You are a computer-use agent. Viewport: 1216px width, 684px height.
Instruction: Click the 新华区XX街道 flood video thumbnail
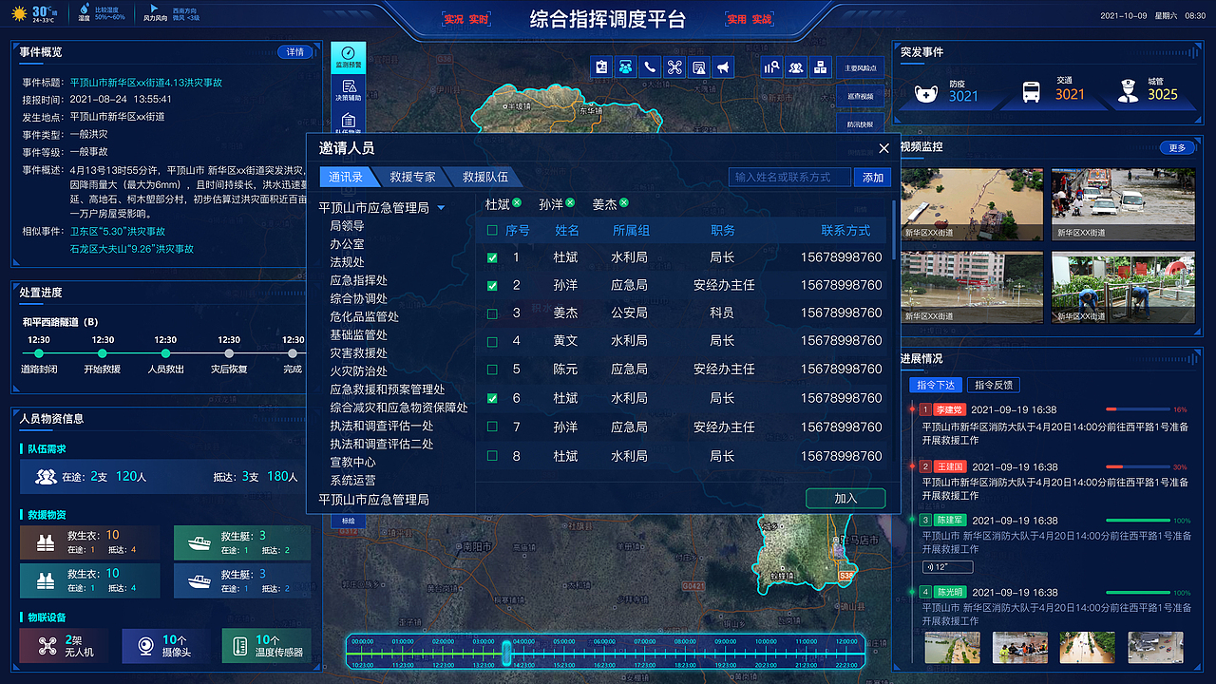pyautogui.click(x=973, y=204)
